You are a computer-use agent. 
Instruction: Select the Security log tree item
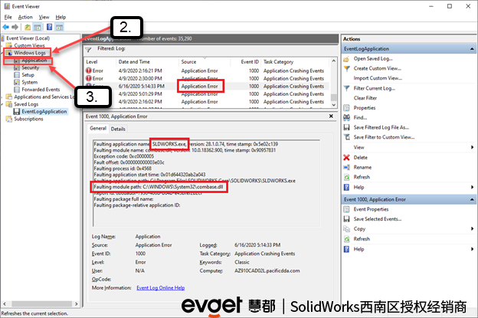[30, 67]
